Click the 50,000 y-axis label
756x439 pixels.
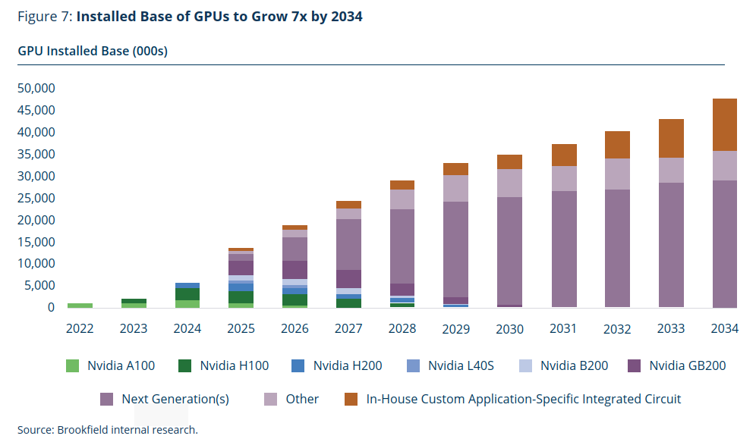[x=36, y=88]
